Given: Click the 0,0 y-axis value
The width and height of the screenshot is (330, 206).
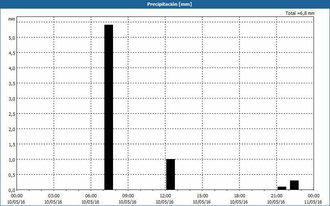Looking at the screenshot, I should coord(12,190).
